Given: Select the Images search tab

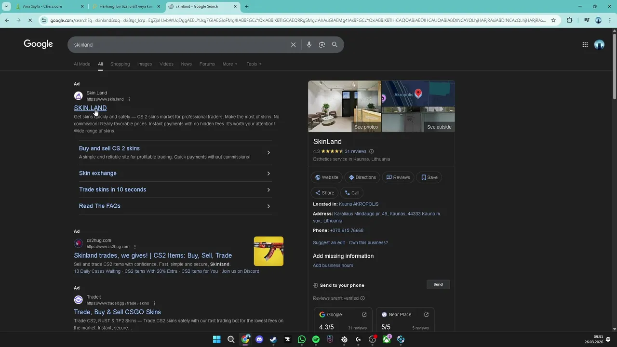Looking at the screenshot, I should 145,64.
